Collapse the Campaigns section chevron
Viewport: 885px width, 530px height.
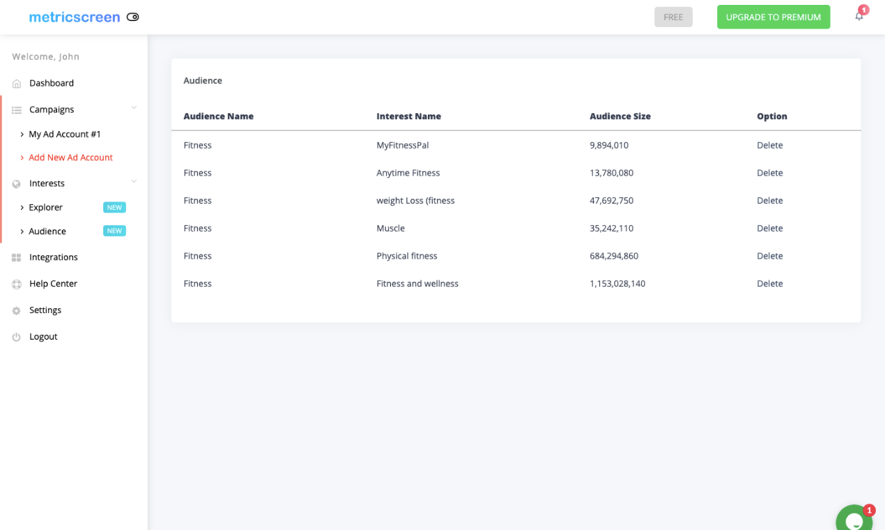click(134, 108)
